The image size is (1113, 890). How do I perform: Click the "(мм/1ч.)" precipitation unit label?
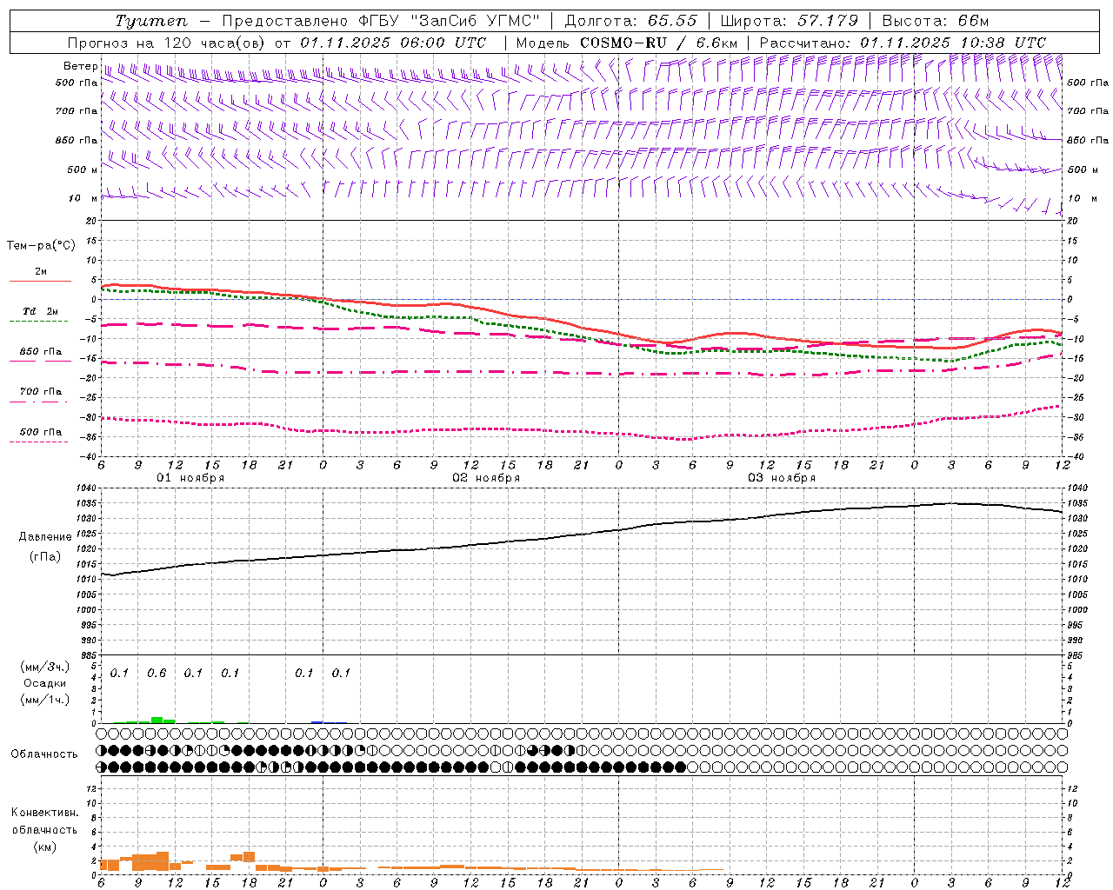point(45,699)
